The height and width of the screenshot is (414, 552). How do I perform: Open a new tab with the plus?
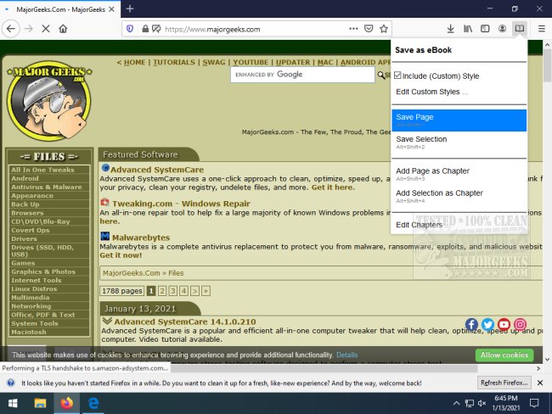(x=130, y=8)
